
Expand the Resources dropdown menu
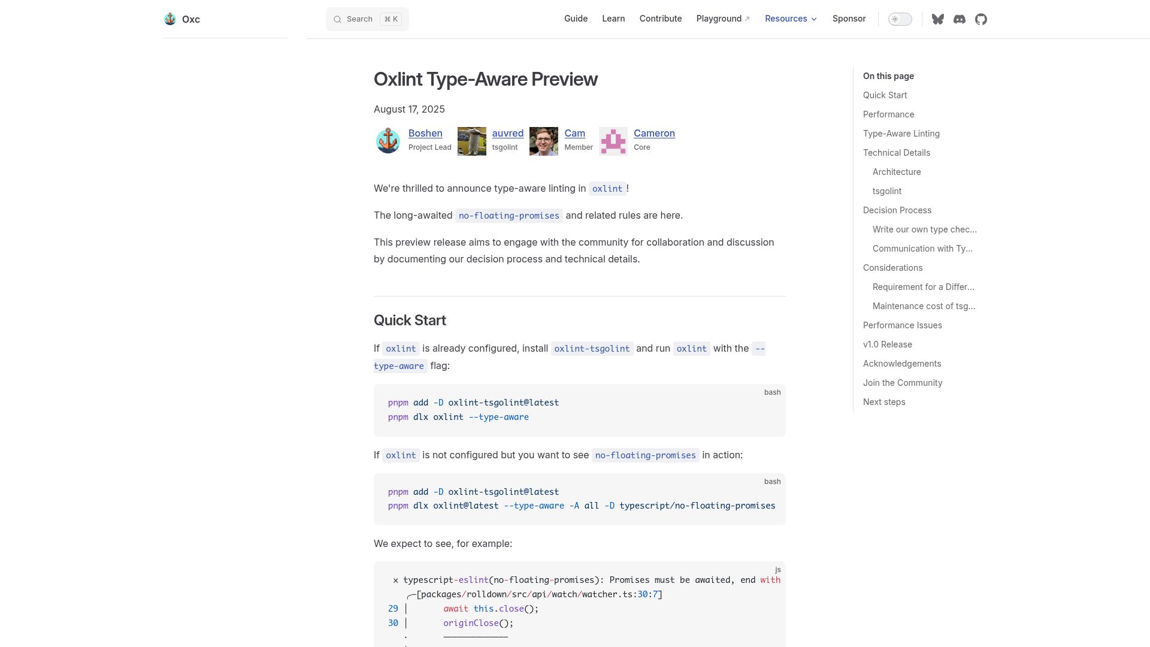(791, 19)
